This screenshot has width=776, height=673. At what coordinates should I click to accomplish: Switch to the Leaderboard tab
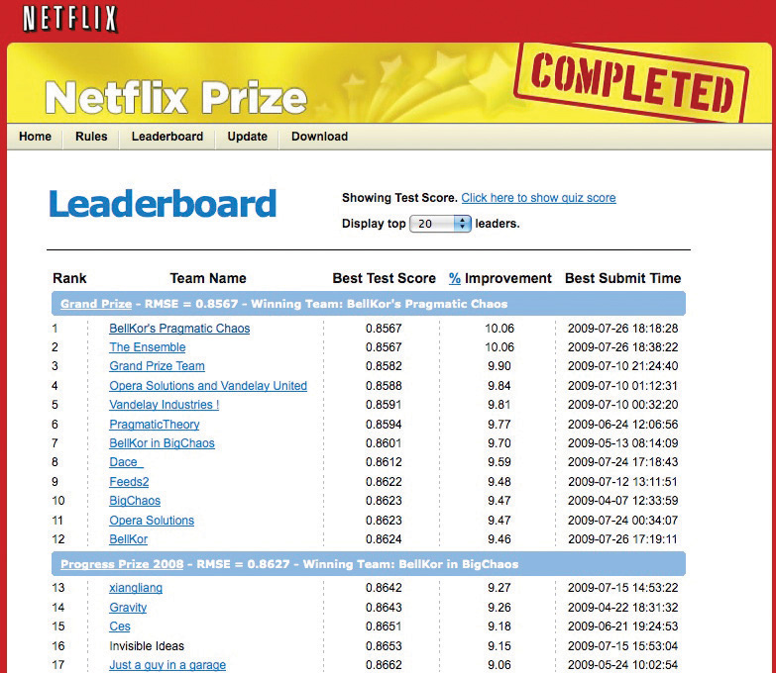pos(167,137)
